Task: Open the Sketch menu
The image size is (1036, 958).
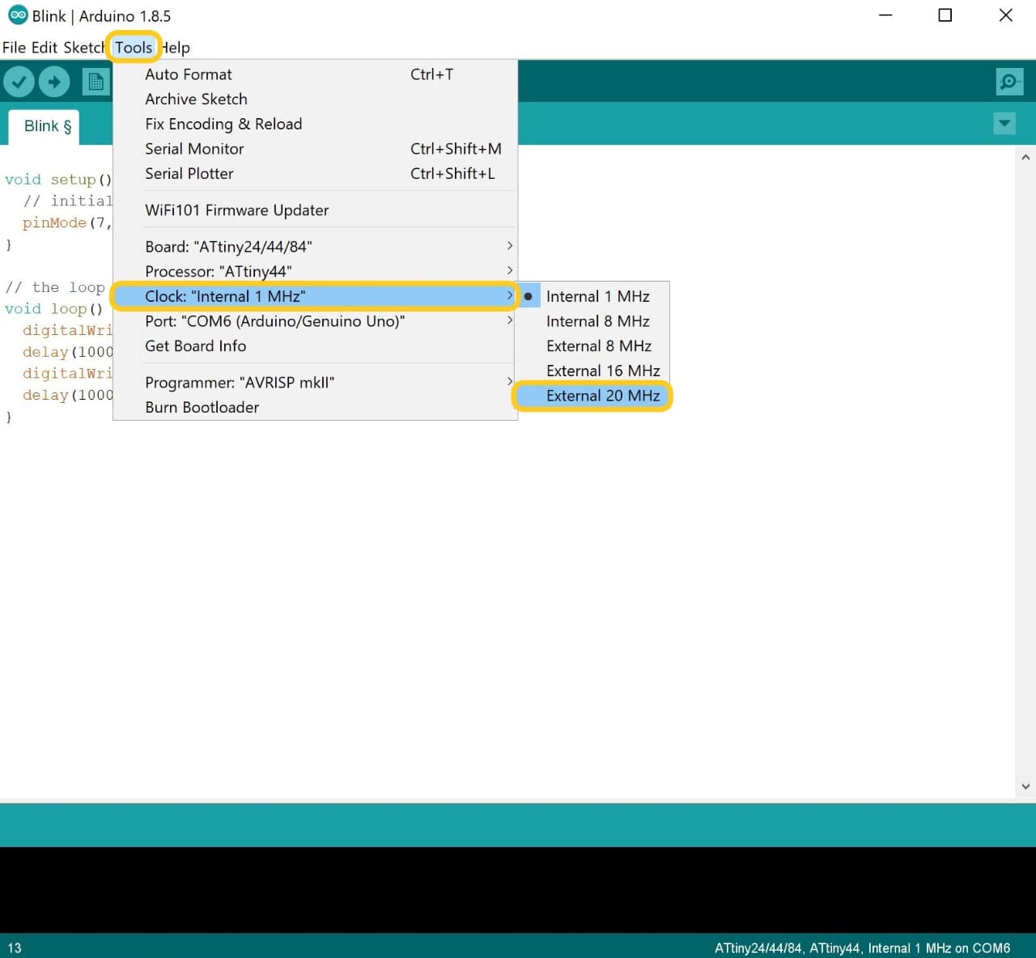Action: [x=83, y=48]
